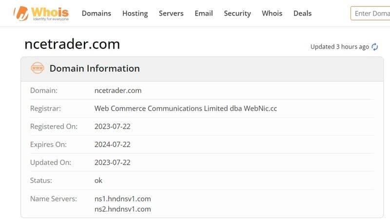
Task: Select name server ns2.hndnsv1.com
Action: point(123,209)
